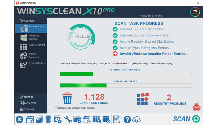Image resolution: width=217 pixels, height=125 pixels.
Task: Click the WINSYSCLEAN title bar app icon
Action: click(x=17, y=3)
